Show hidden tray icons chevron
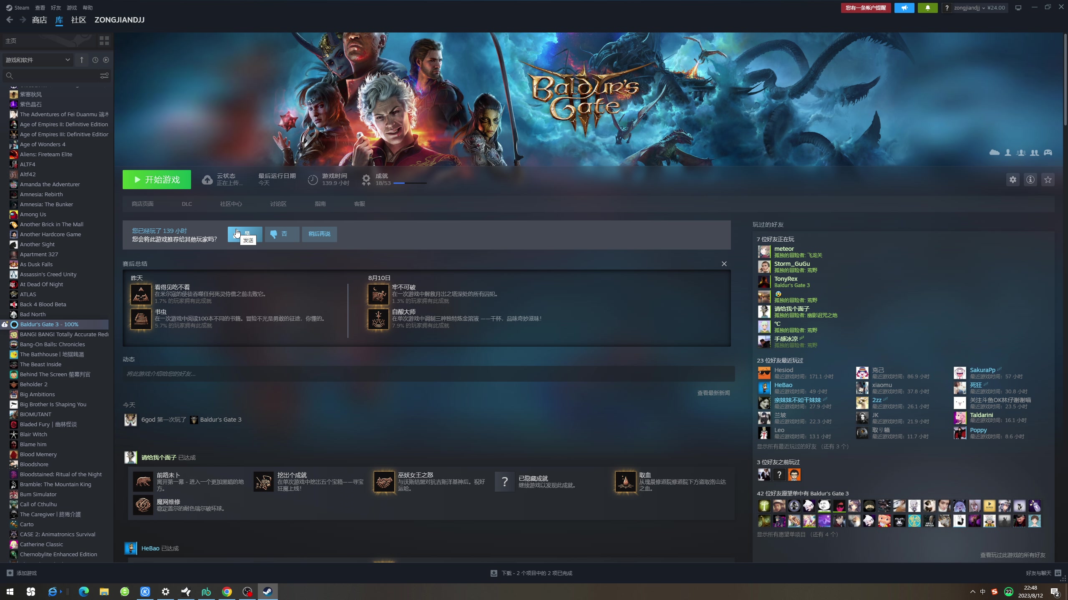Viewport: 1068px width, 600px height. [x=972, y=591]
